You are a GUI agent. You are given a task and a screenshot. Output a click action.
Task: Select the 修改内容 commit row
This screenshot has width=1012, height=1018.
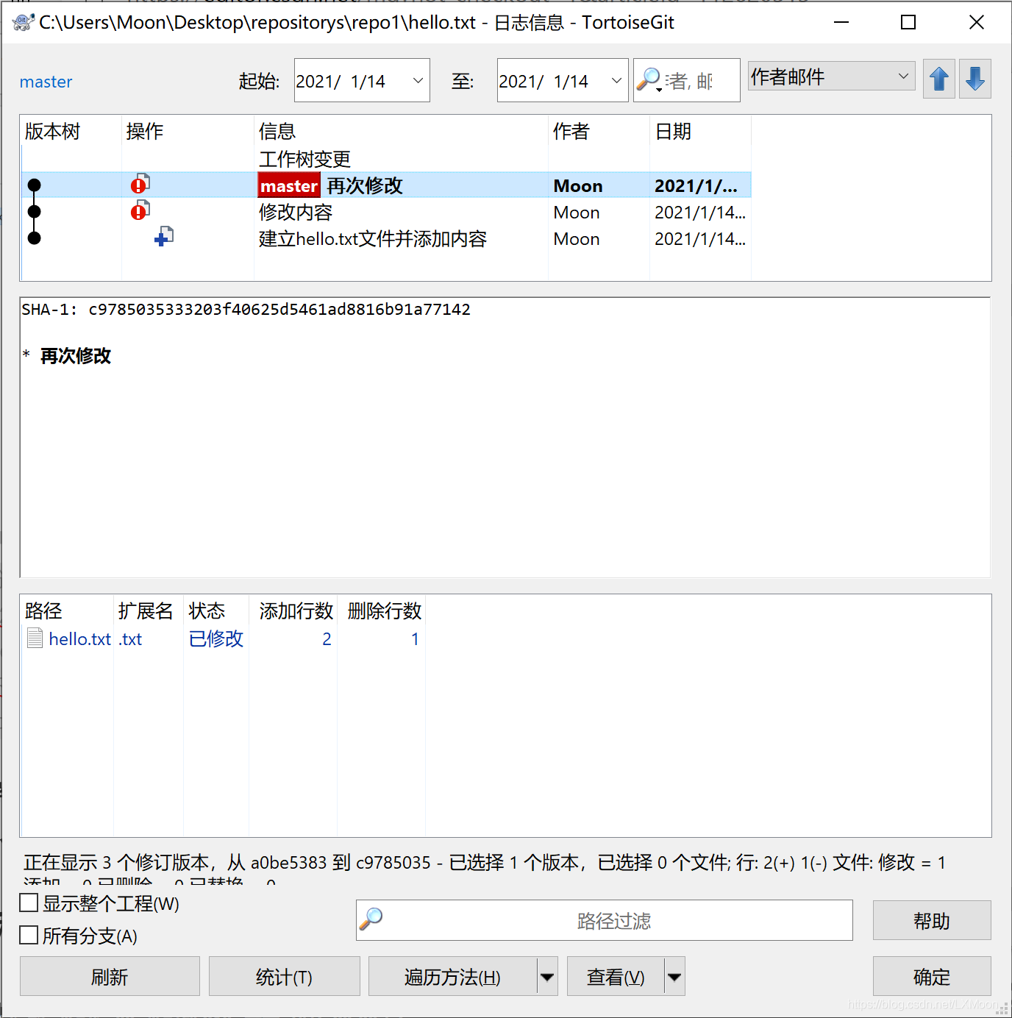click(385, 212)
